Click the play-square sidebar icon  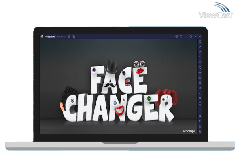pyautogui.click(x=200, y=57)
